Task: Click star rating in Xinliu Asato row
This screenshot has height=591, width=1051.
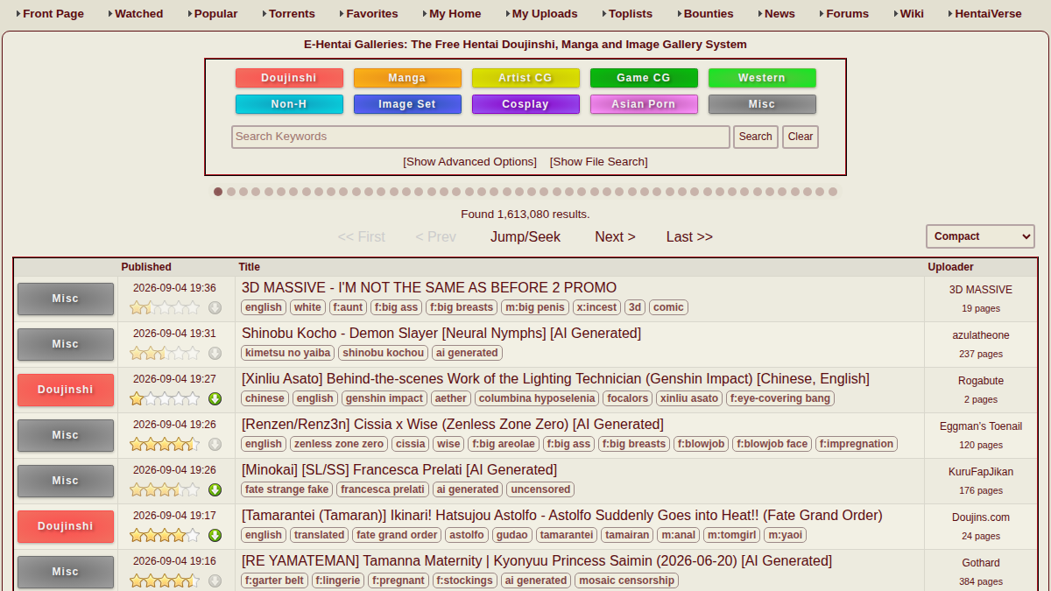Action: (165, 398)
